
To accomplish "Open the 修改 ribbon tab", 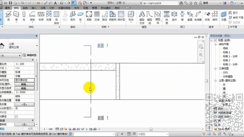I will (117, 8).
